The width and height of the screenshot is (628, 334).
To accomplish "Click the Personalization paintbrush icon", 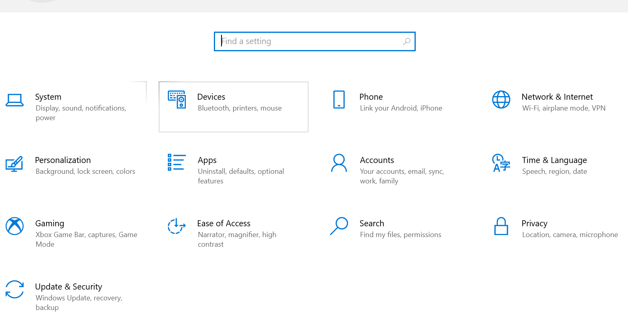I will coord(14,163).
